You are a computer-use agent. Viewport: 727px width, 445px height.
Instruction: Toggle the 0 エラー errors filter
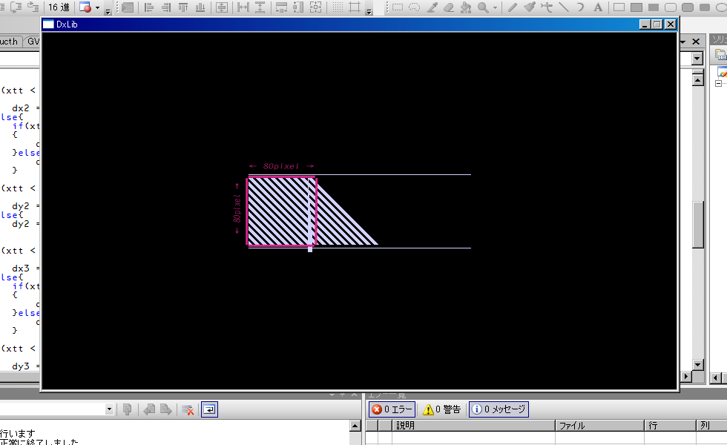[392, 409]
